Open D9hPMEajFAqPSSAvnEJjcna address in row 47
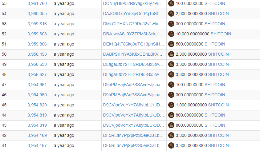The image size is (260, 151). [x=134, y=85]
